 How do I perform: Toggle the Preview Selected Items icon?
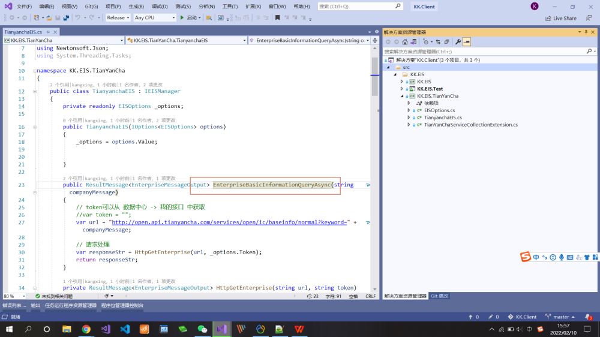tap(467, 42)
